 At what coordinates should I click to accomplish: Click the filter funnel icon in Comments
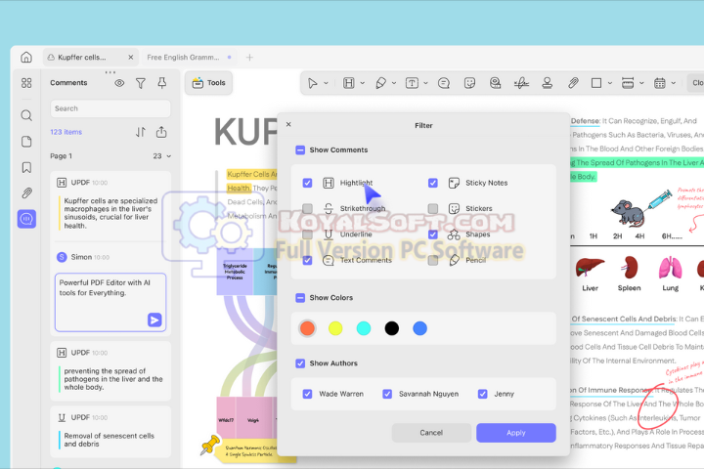pos(141,83)
